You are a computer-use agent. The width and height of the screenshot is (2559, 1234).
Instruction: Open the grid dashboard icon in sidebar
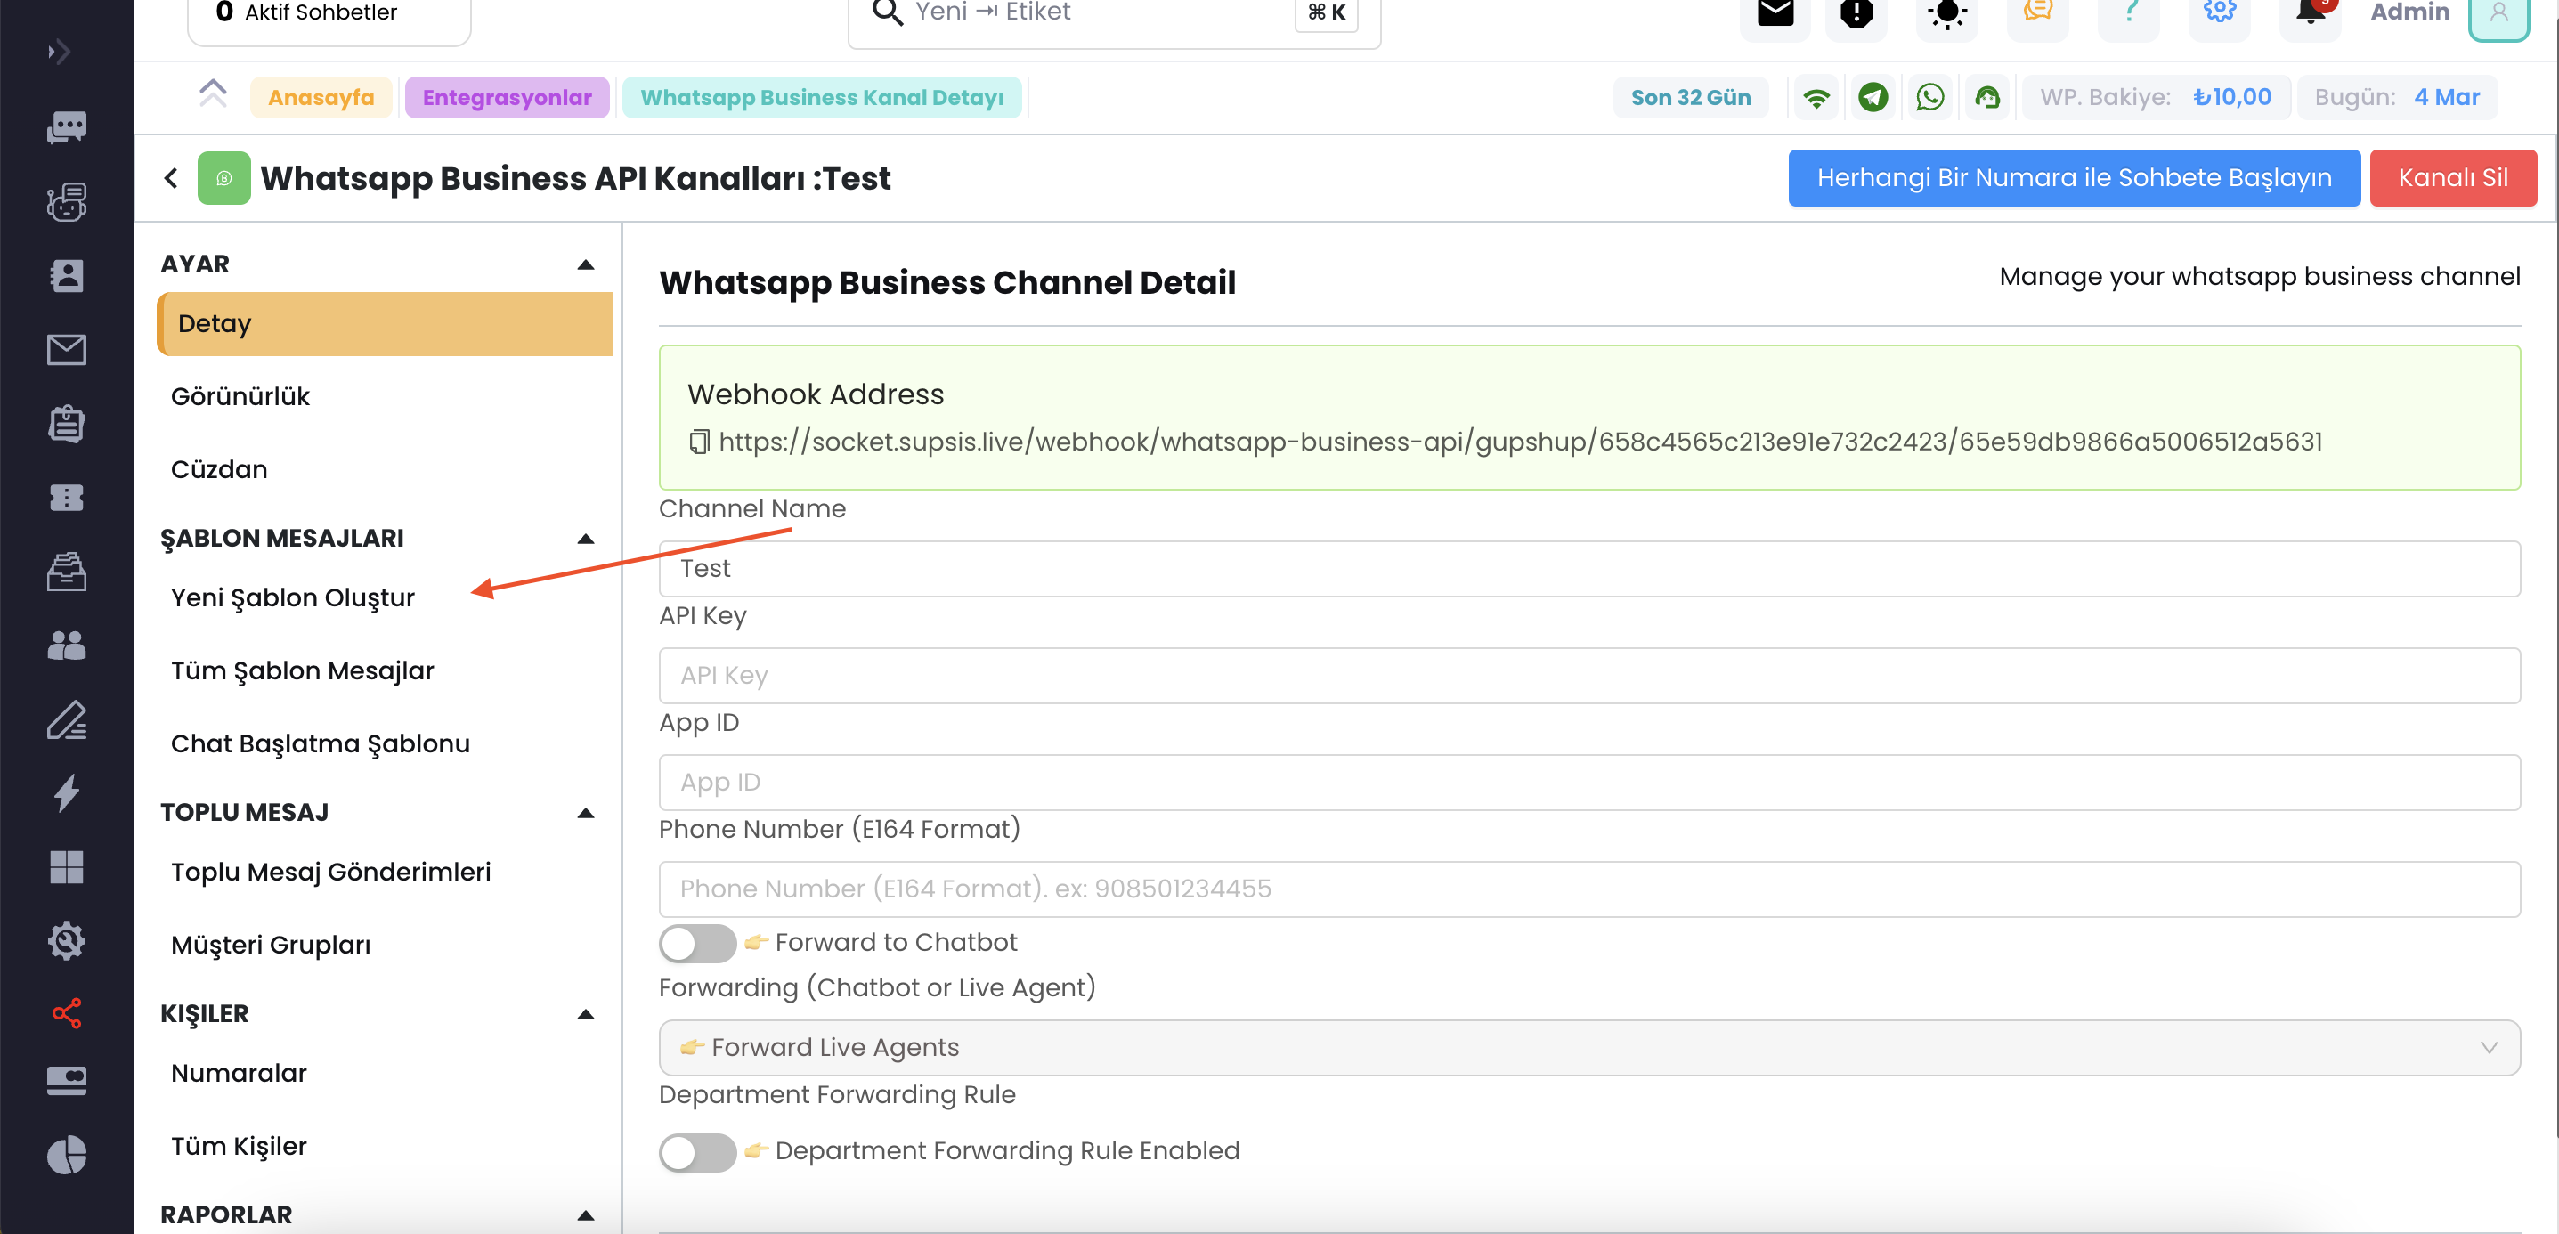(x=67, y=867)
